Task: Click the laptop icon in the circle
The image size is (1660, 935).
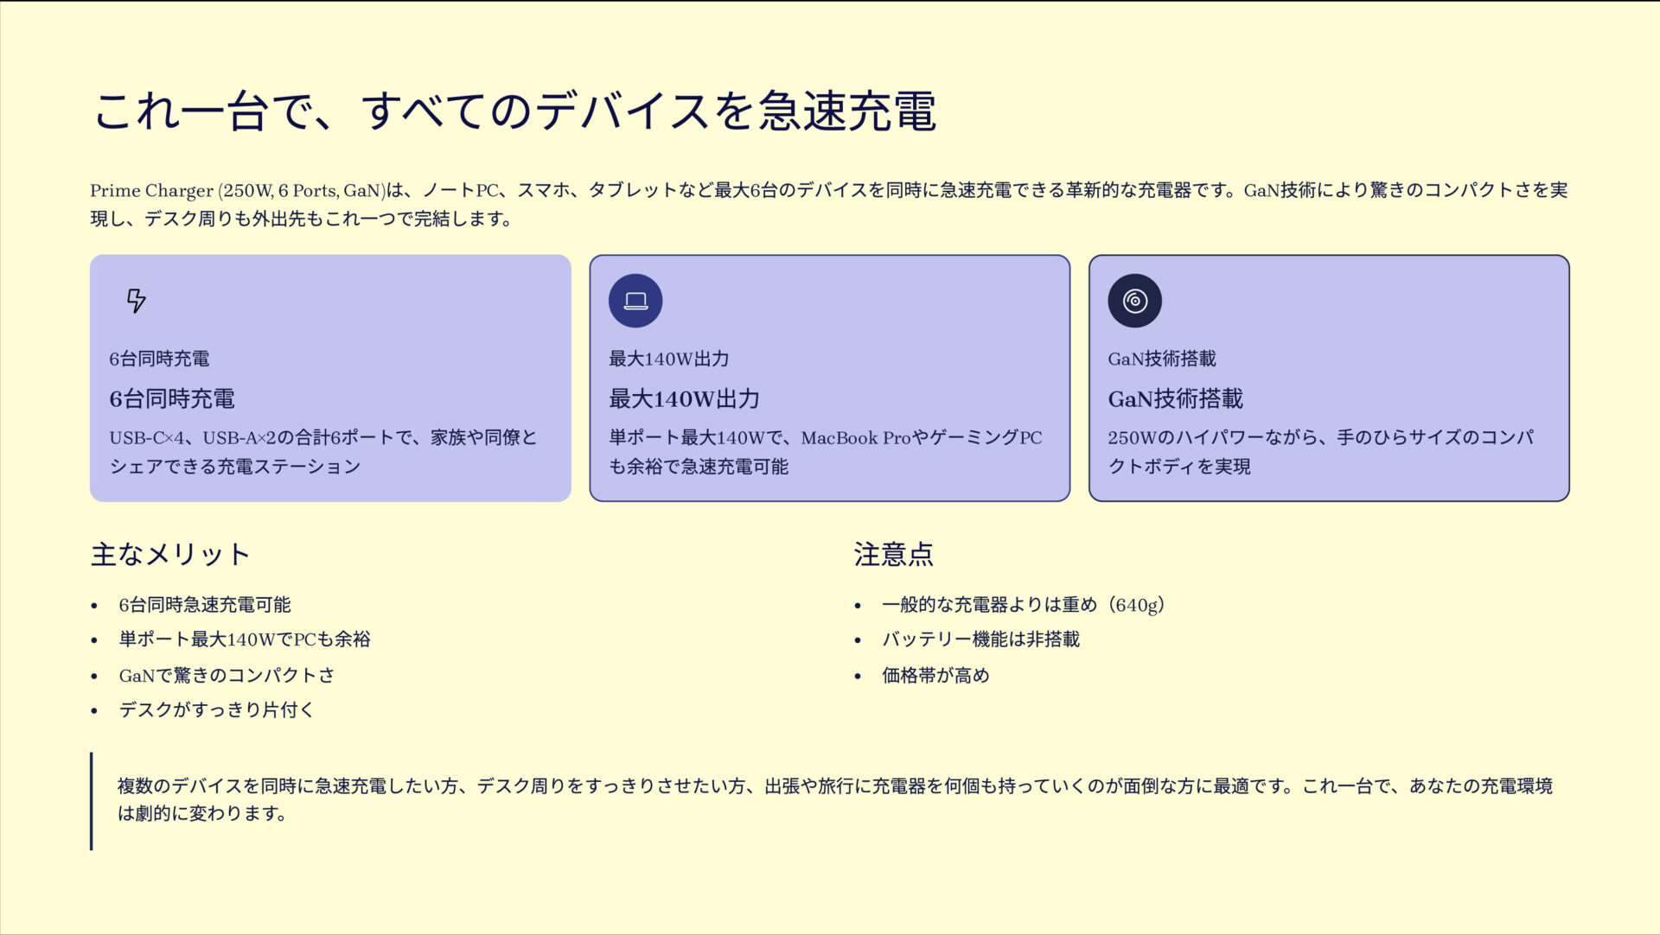Action: click(x=635, y=301)
